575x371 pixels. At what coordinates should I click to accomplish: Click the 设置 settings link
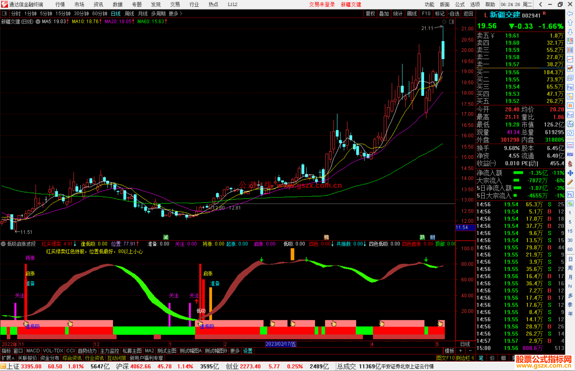(248, 351)
